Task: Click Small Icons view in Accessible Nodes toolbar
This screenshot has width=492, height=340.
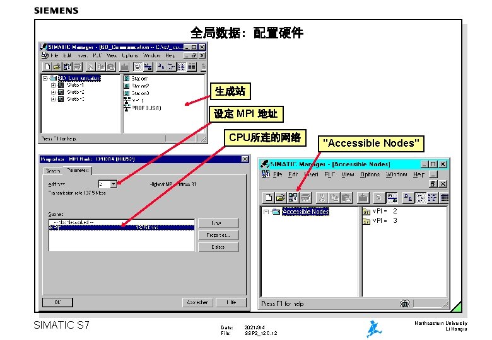Action: (x=420, y=197)
